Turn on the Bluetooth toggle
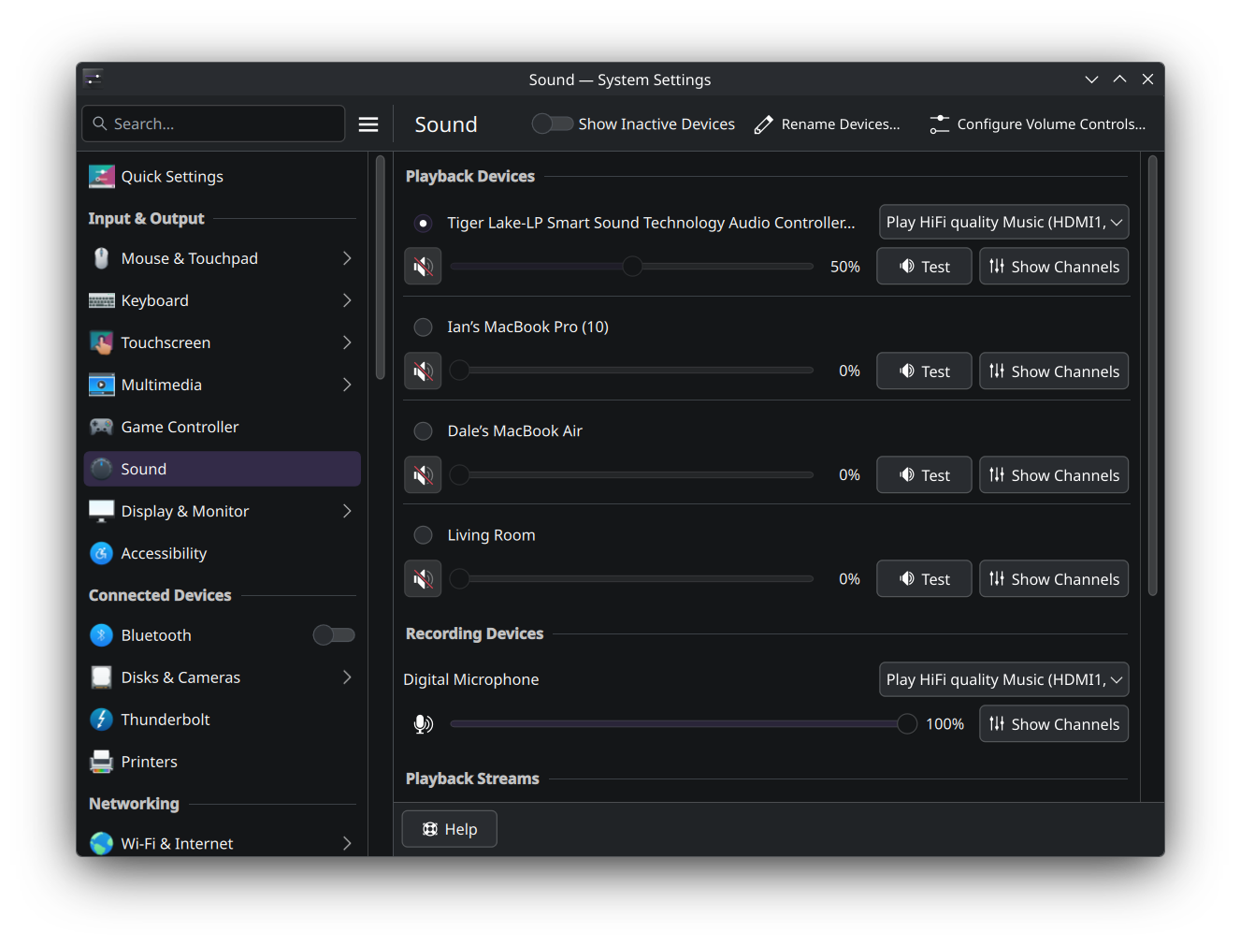This screenshot has width=1240, height=946. [334, 635]
